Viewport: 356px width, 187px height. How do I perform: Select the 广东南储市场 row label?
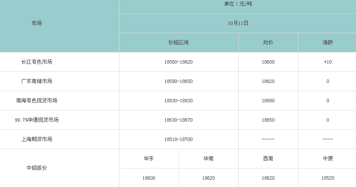[37, 81]
